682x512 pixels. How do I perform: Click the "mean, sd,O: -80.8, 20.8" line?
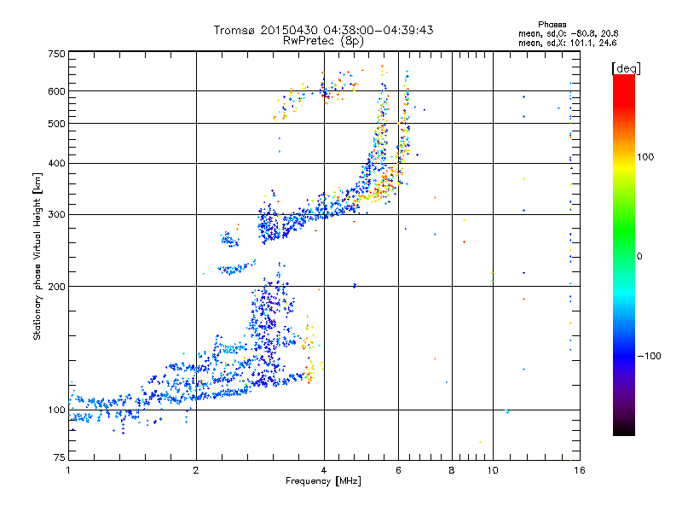(x=568, y=33)
